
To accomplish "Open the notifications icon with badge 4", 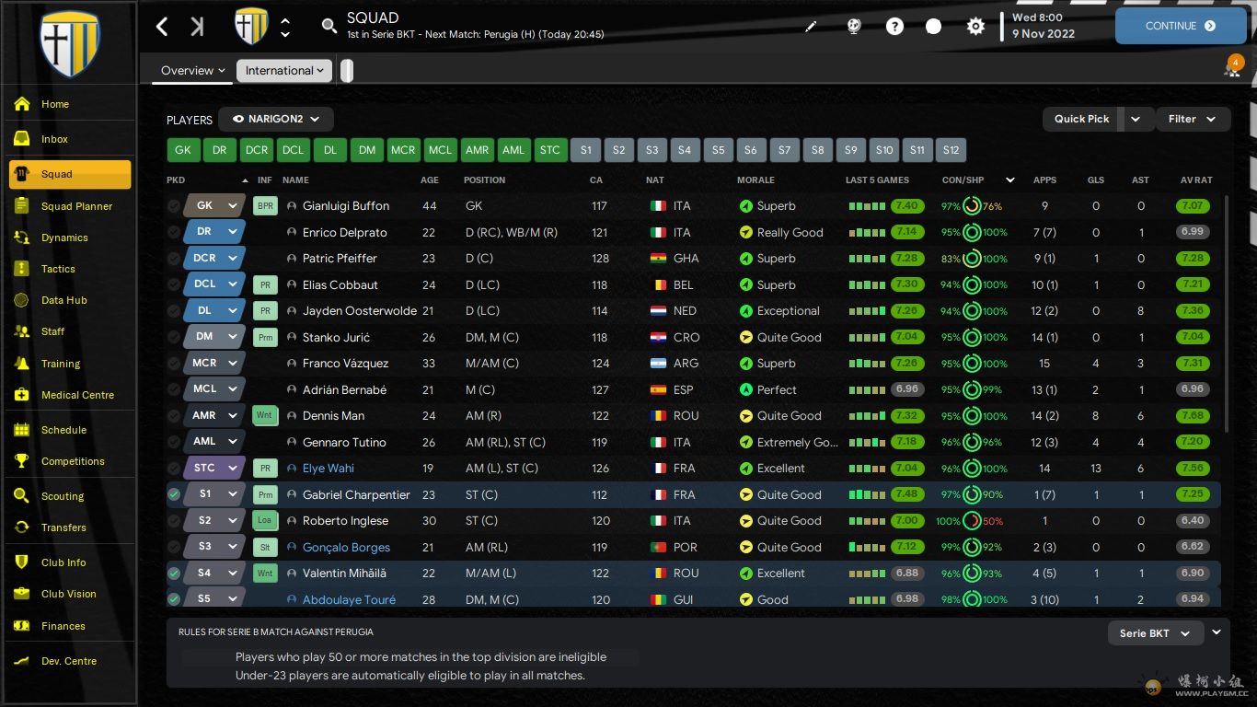I will point(1232,68).
